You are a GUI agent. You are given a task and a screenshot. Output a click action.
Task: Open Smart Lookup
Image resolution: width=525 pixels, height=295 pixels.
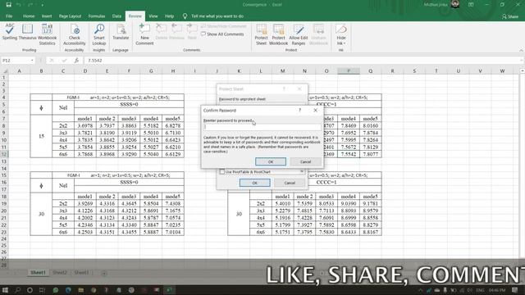click(x=99, y=34)
